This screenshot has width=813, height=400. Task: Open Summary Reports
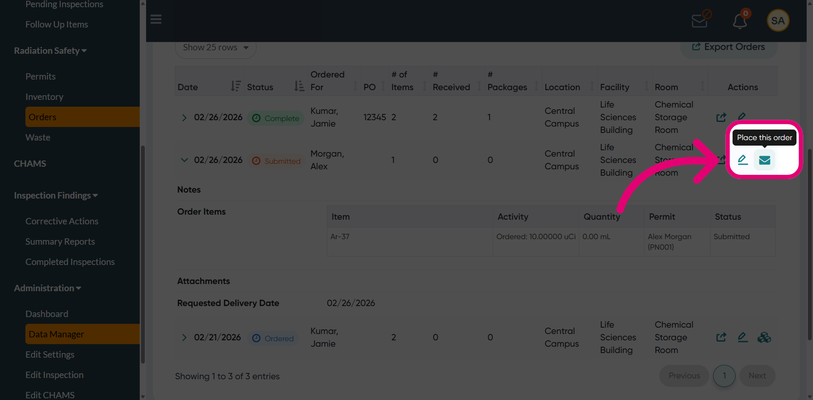point(60,242)
